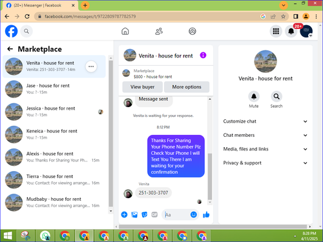Open the WhatsApp taskbar icon
Viewport: 323px width, 242px height.
(45, 236)
